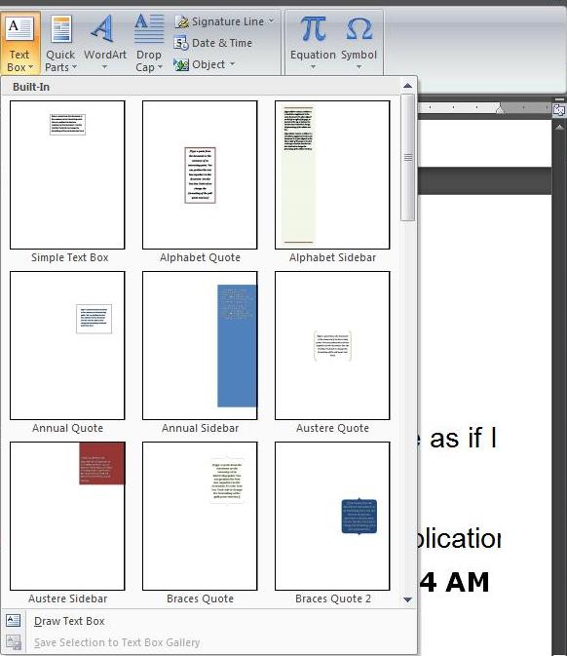Click the gallery scrollbar thumb

(x=407, y=157)
